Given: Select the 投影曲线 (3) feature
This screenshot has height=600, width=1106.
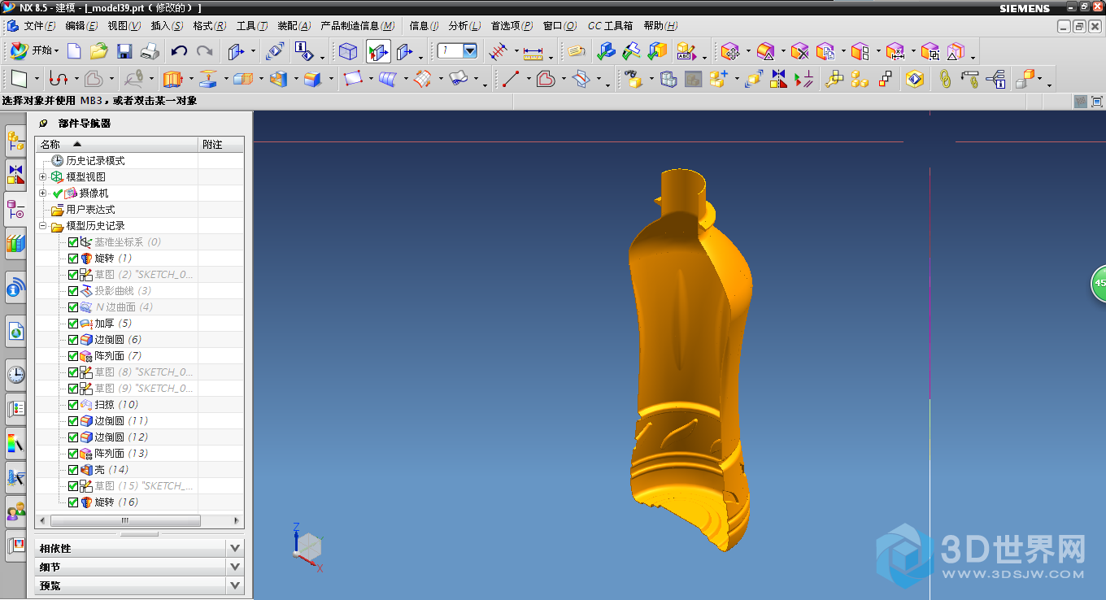Looking at the screenshot, I should click(123, 291).
